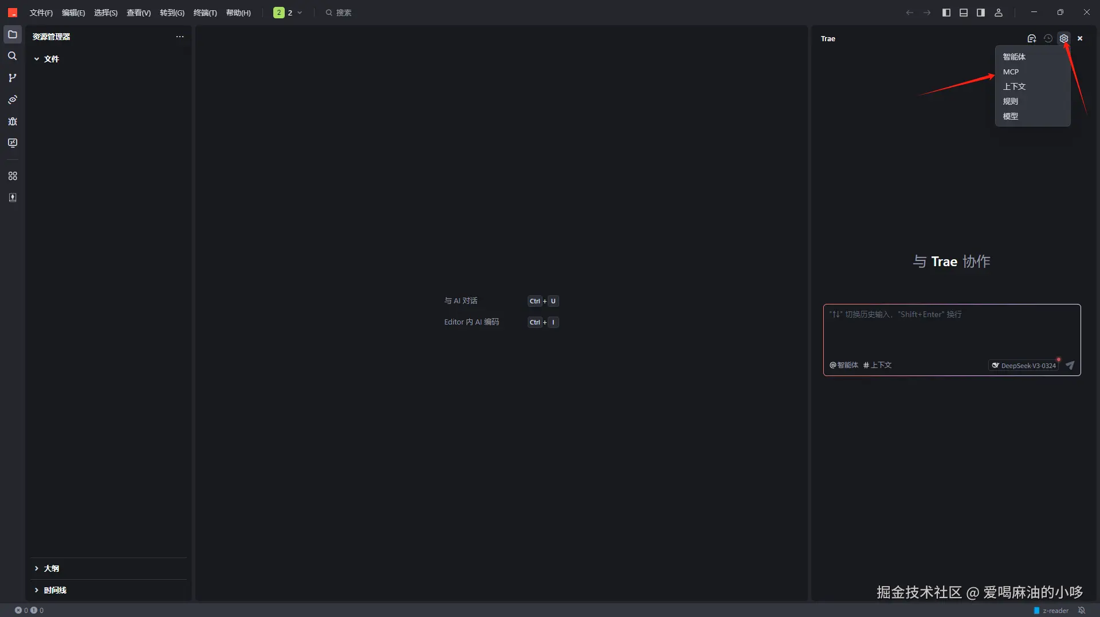Viewport: 1100px width, 617px height.
Task: Open the 转到(G) menu
Action: point(172,13)
